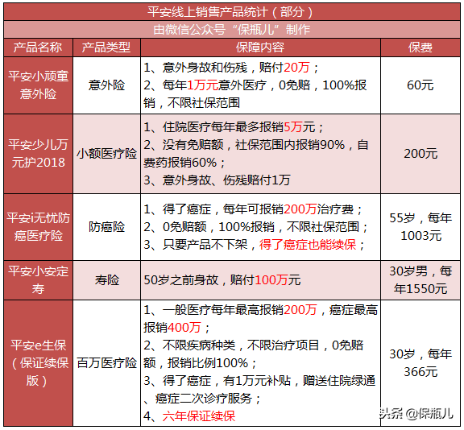
Task: Click the red text 得了癌症也能续保
Action: 308,245
